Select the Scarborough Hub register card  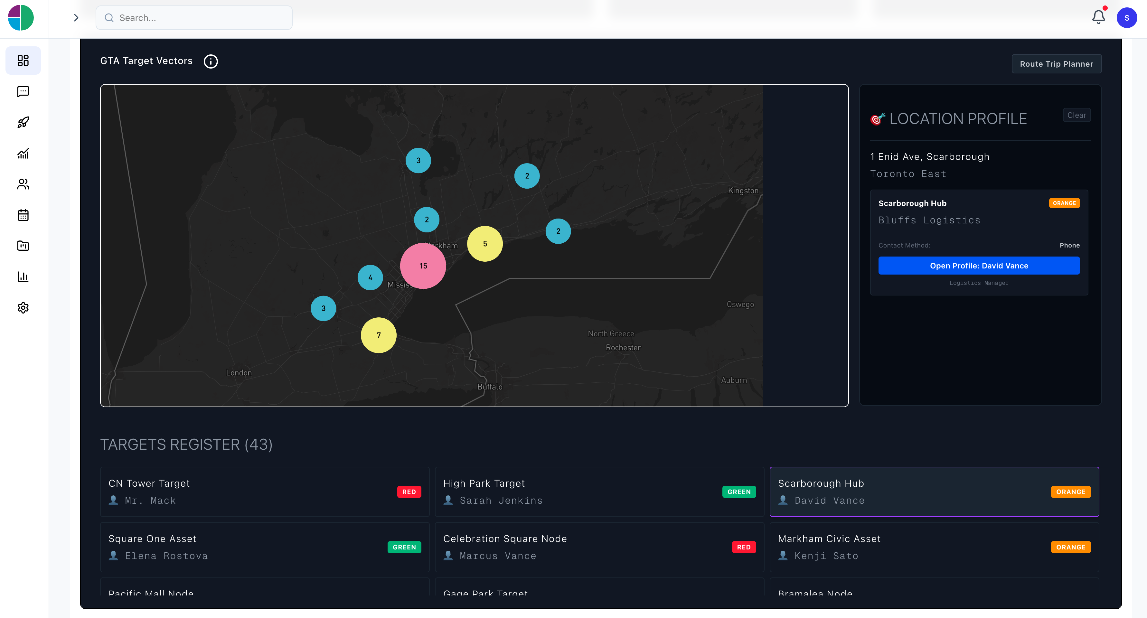pyautogui.click(x=934, y=492)
